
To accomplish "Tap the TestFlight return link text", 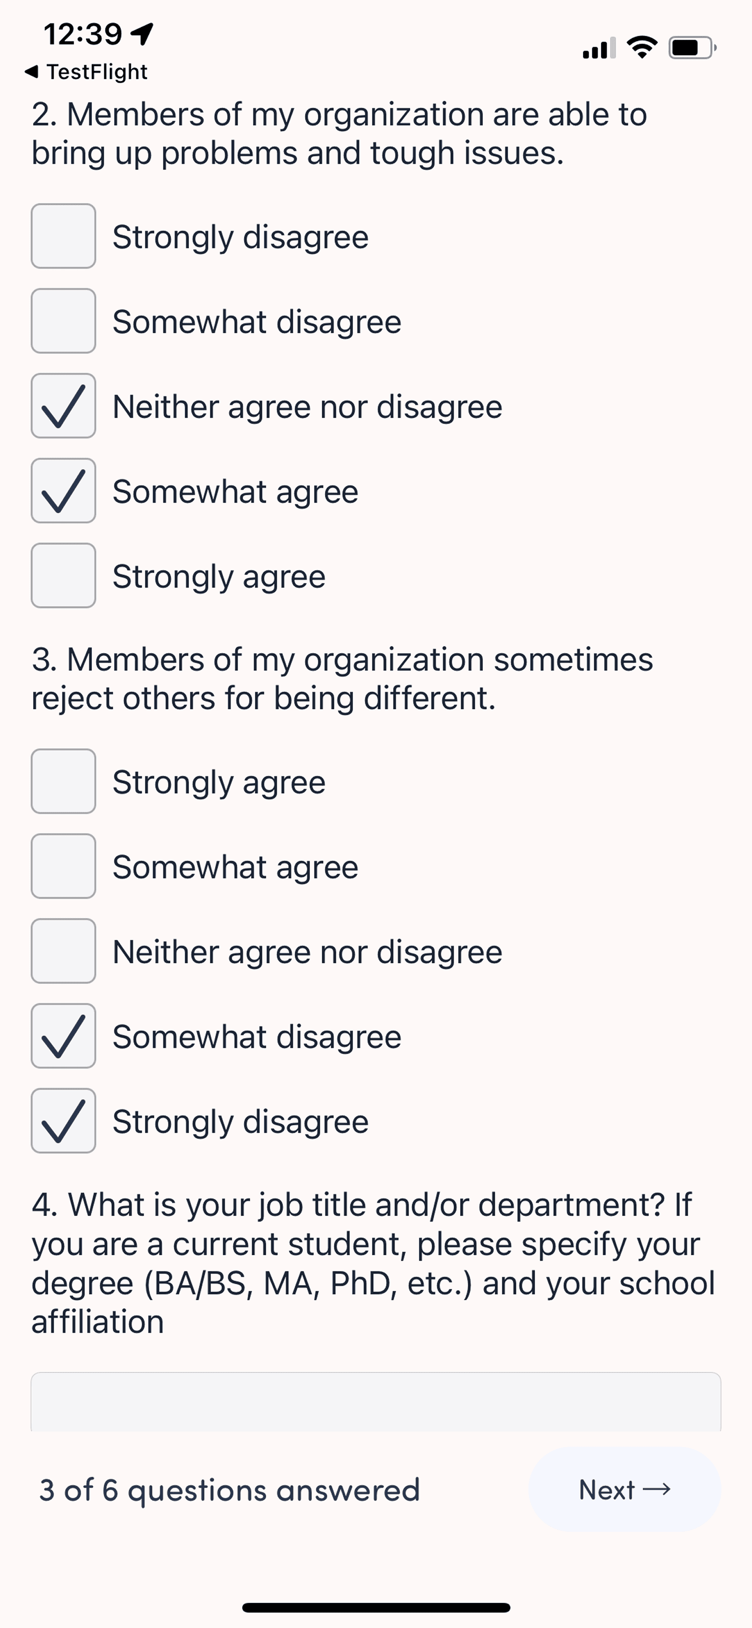I will click(x=97, y=72).
